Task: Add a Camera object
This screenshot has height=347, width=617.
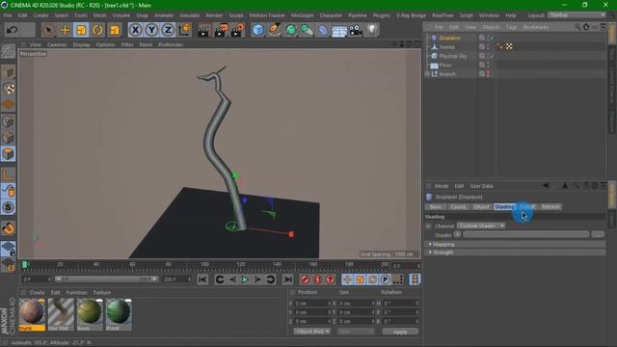Action: [356, 30]
